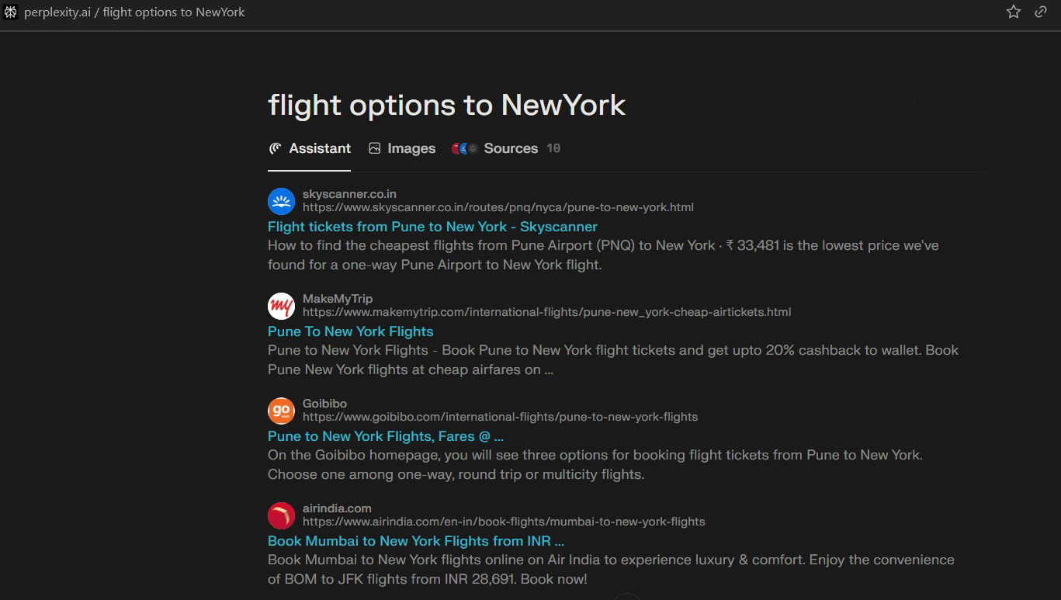Click the Skyscanner favicon
Image resolution: width=1061 pixels, height=600 pixels.
point(281,201)
